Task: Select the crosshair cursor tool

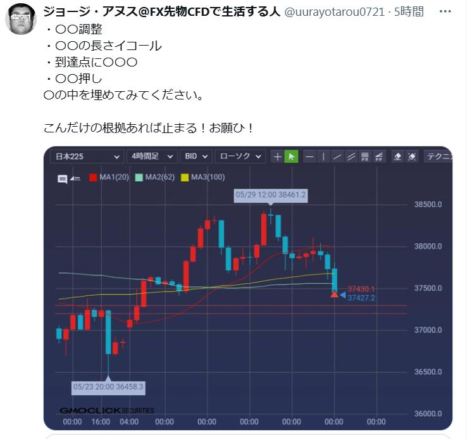Action: pos(277,156)
